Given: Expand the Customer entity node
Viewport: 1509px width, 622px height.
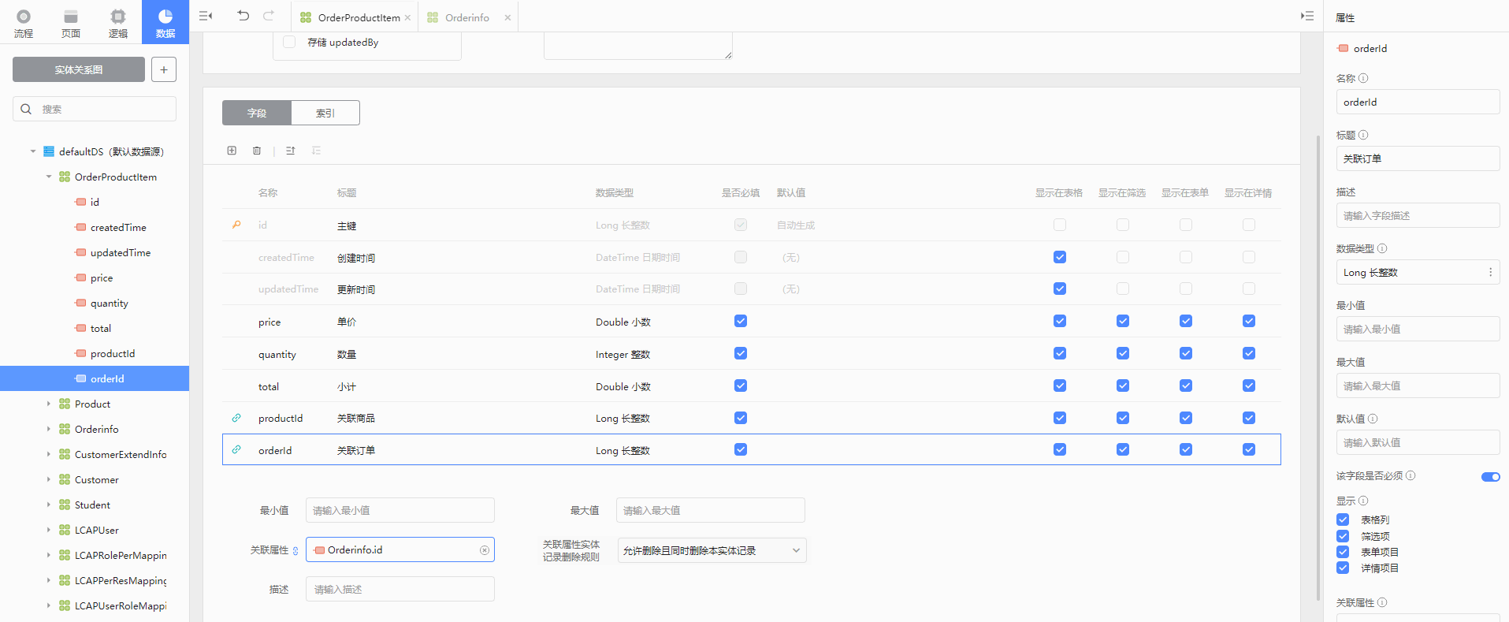Looking at the screenshot, I should point(49,479).
